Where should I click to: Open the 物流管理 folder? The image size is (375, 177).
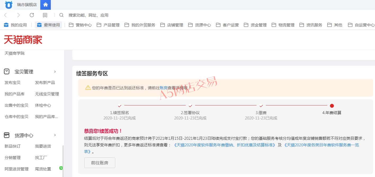pyautogui.click(x=283, y=25)
